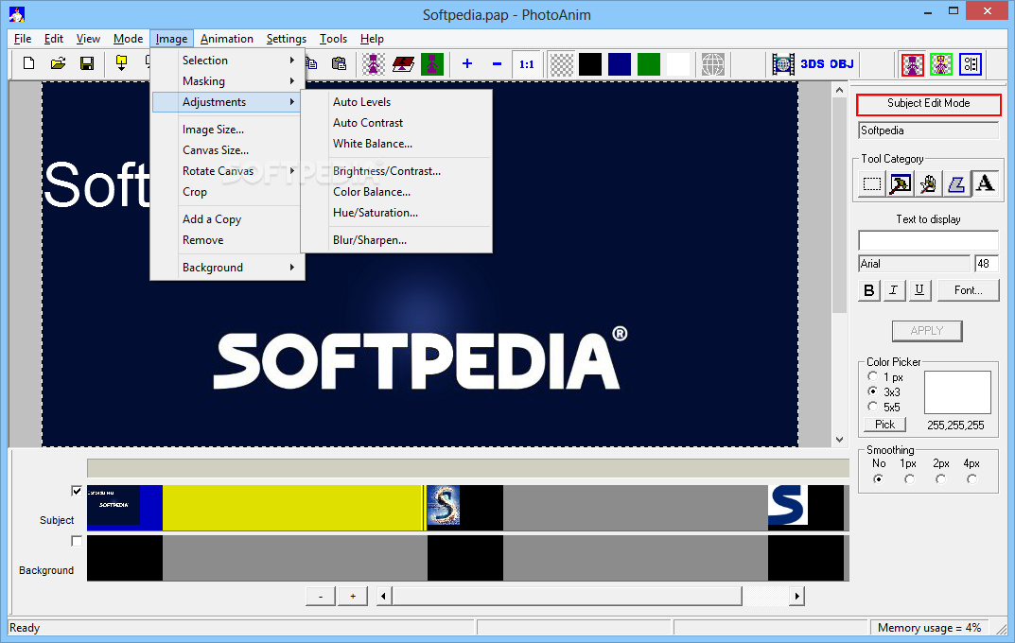1015x643 pixels.
Task: Click the Font... button
Action: click(968, 290)
